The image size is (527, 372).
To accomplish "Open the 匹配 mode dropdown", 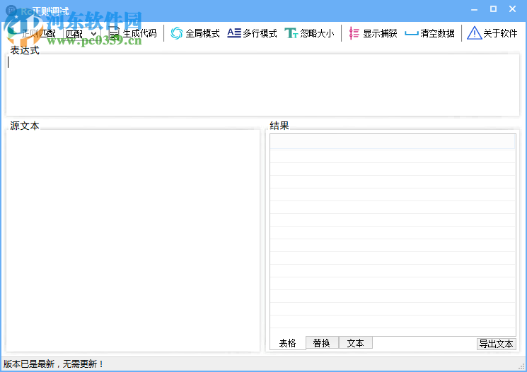I will point(81,34).
